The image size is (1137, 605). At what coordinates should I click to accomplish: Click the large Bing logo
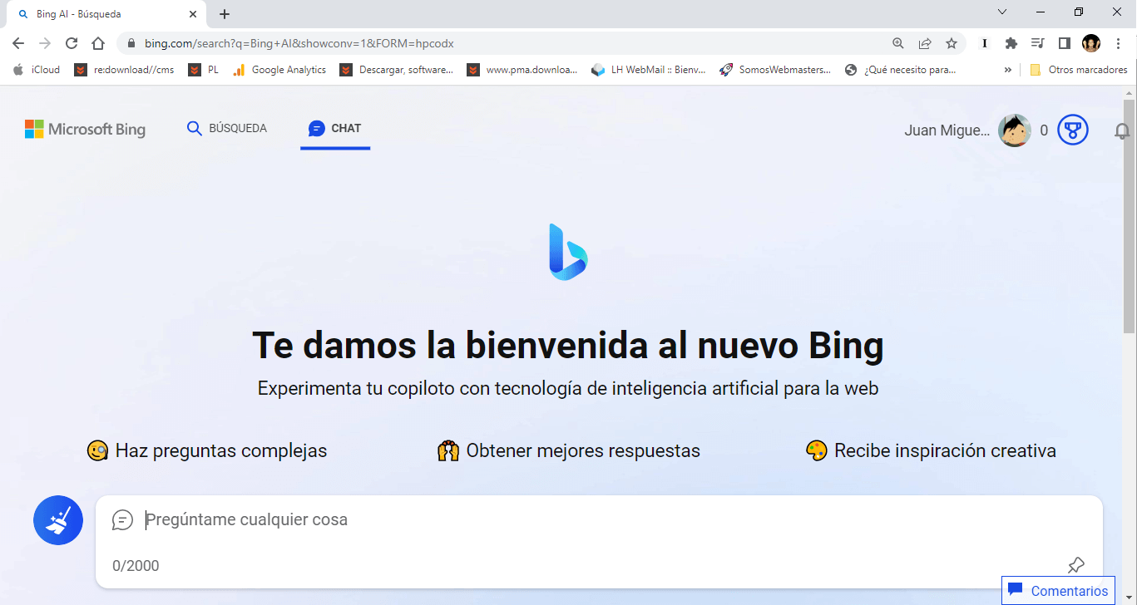pyautogui.click(x=568, y=251)
